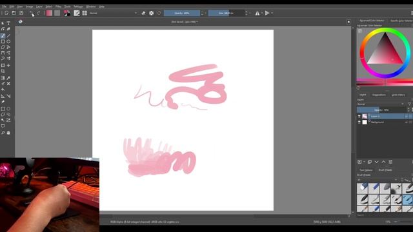Select the Background layer row
The image size is (413, 232).
(384, 122)
